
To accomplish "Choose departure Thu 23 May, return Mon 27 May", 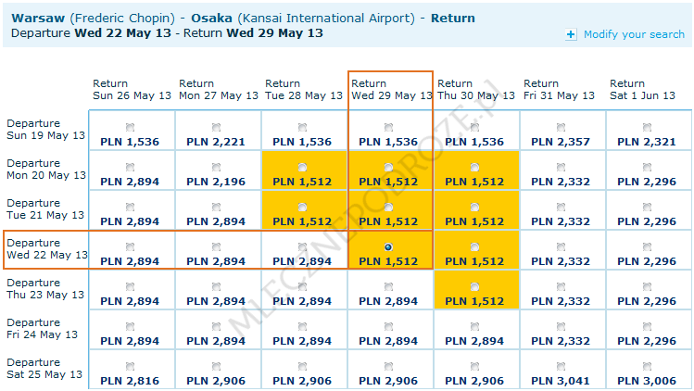I will click(216, 286).
